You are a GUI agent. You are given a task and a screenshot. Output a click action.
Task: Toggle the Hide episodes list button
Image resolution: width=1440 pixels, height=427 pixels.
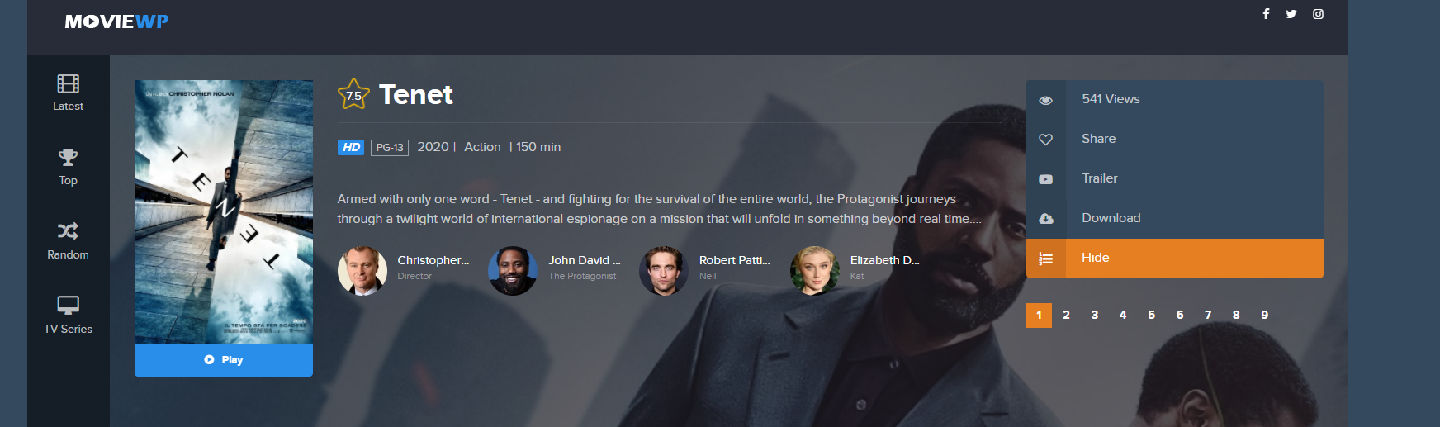coord(1175,259)
